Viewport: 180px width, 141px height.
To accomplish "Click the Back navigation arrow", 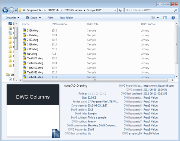I will tap(5, 10).
